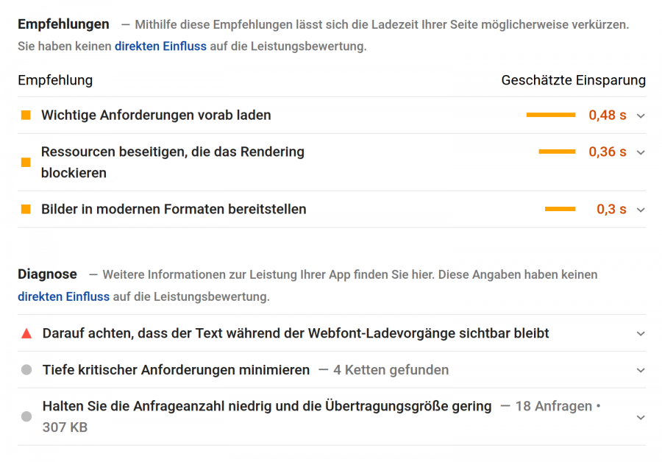Click the 0,3 s savings bar
This screenshot has width=662, height=462.
coord(560,210)
